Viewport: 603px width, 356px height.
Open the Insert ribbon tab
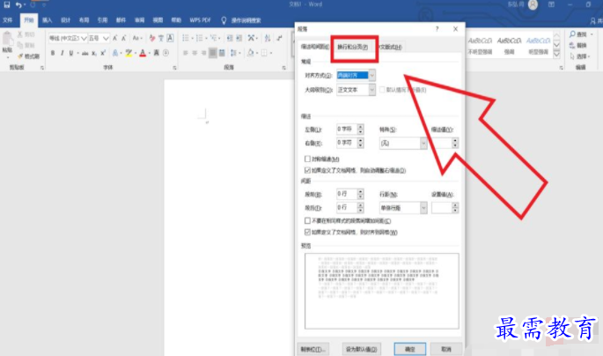(48, 20)
